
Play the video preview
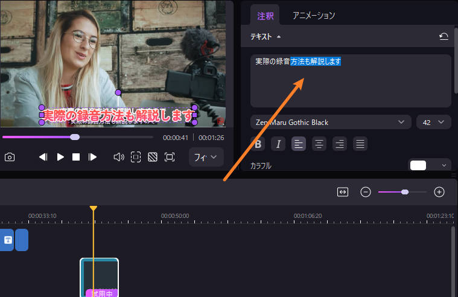(x=60, y=158)
